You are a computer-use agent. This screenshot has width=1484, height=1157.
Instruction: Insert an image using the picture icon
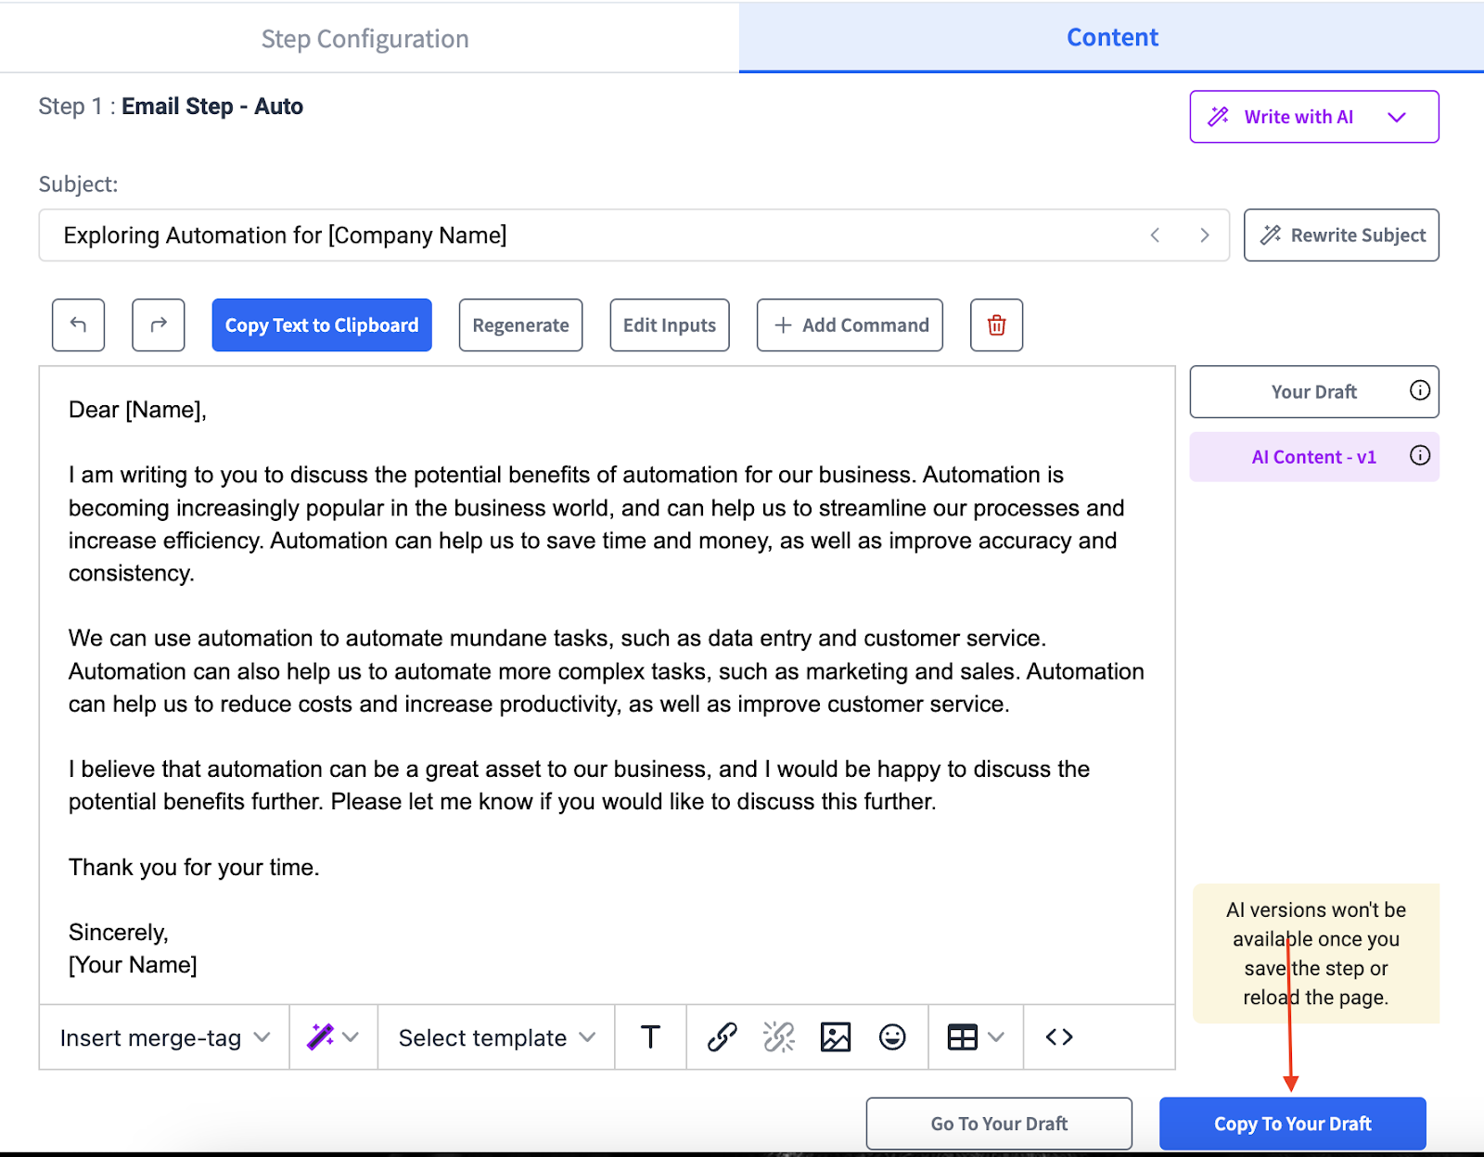836,1037
